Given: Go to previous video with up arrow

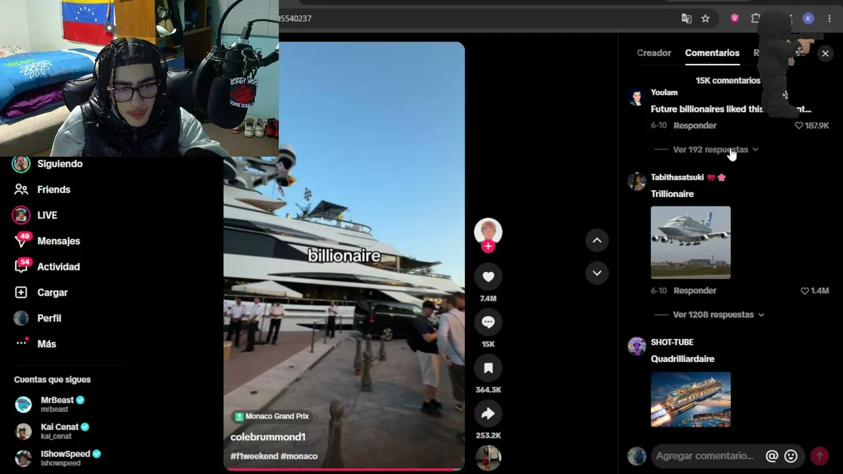Looking at the screenshot, I should 597,240.
